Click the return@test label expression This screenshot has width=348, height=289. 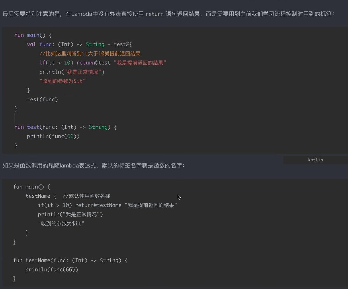pyautogui.click(x=93, y=63)
